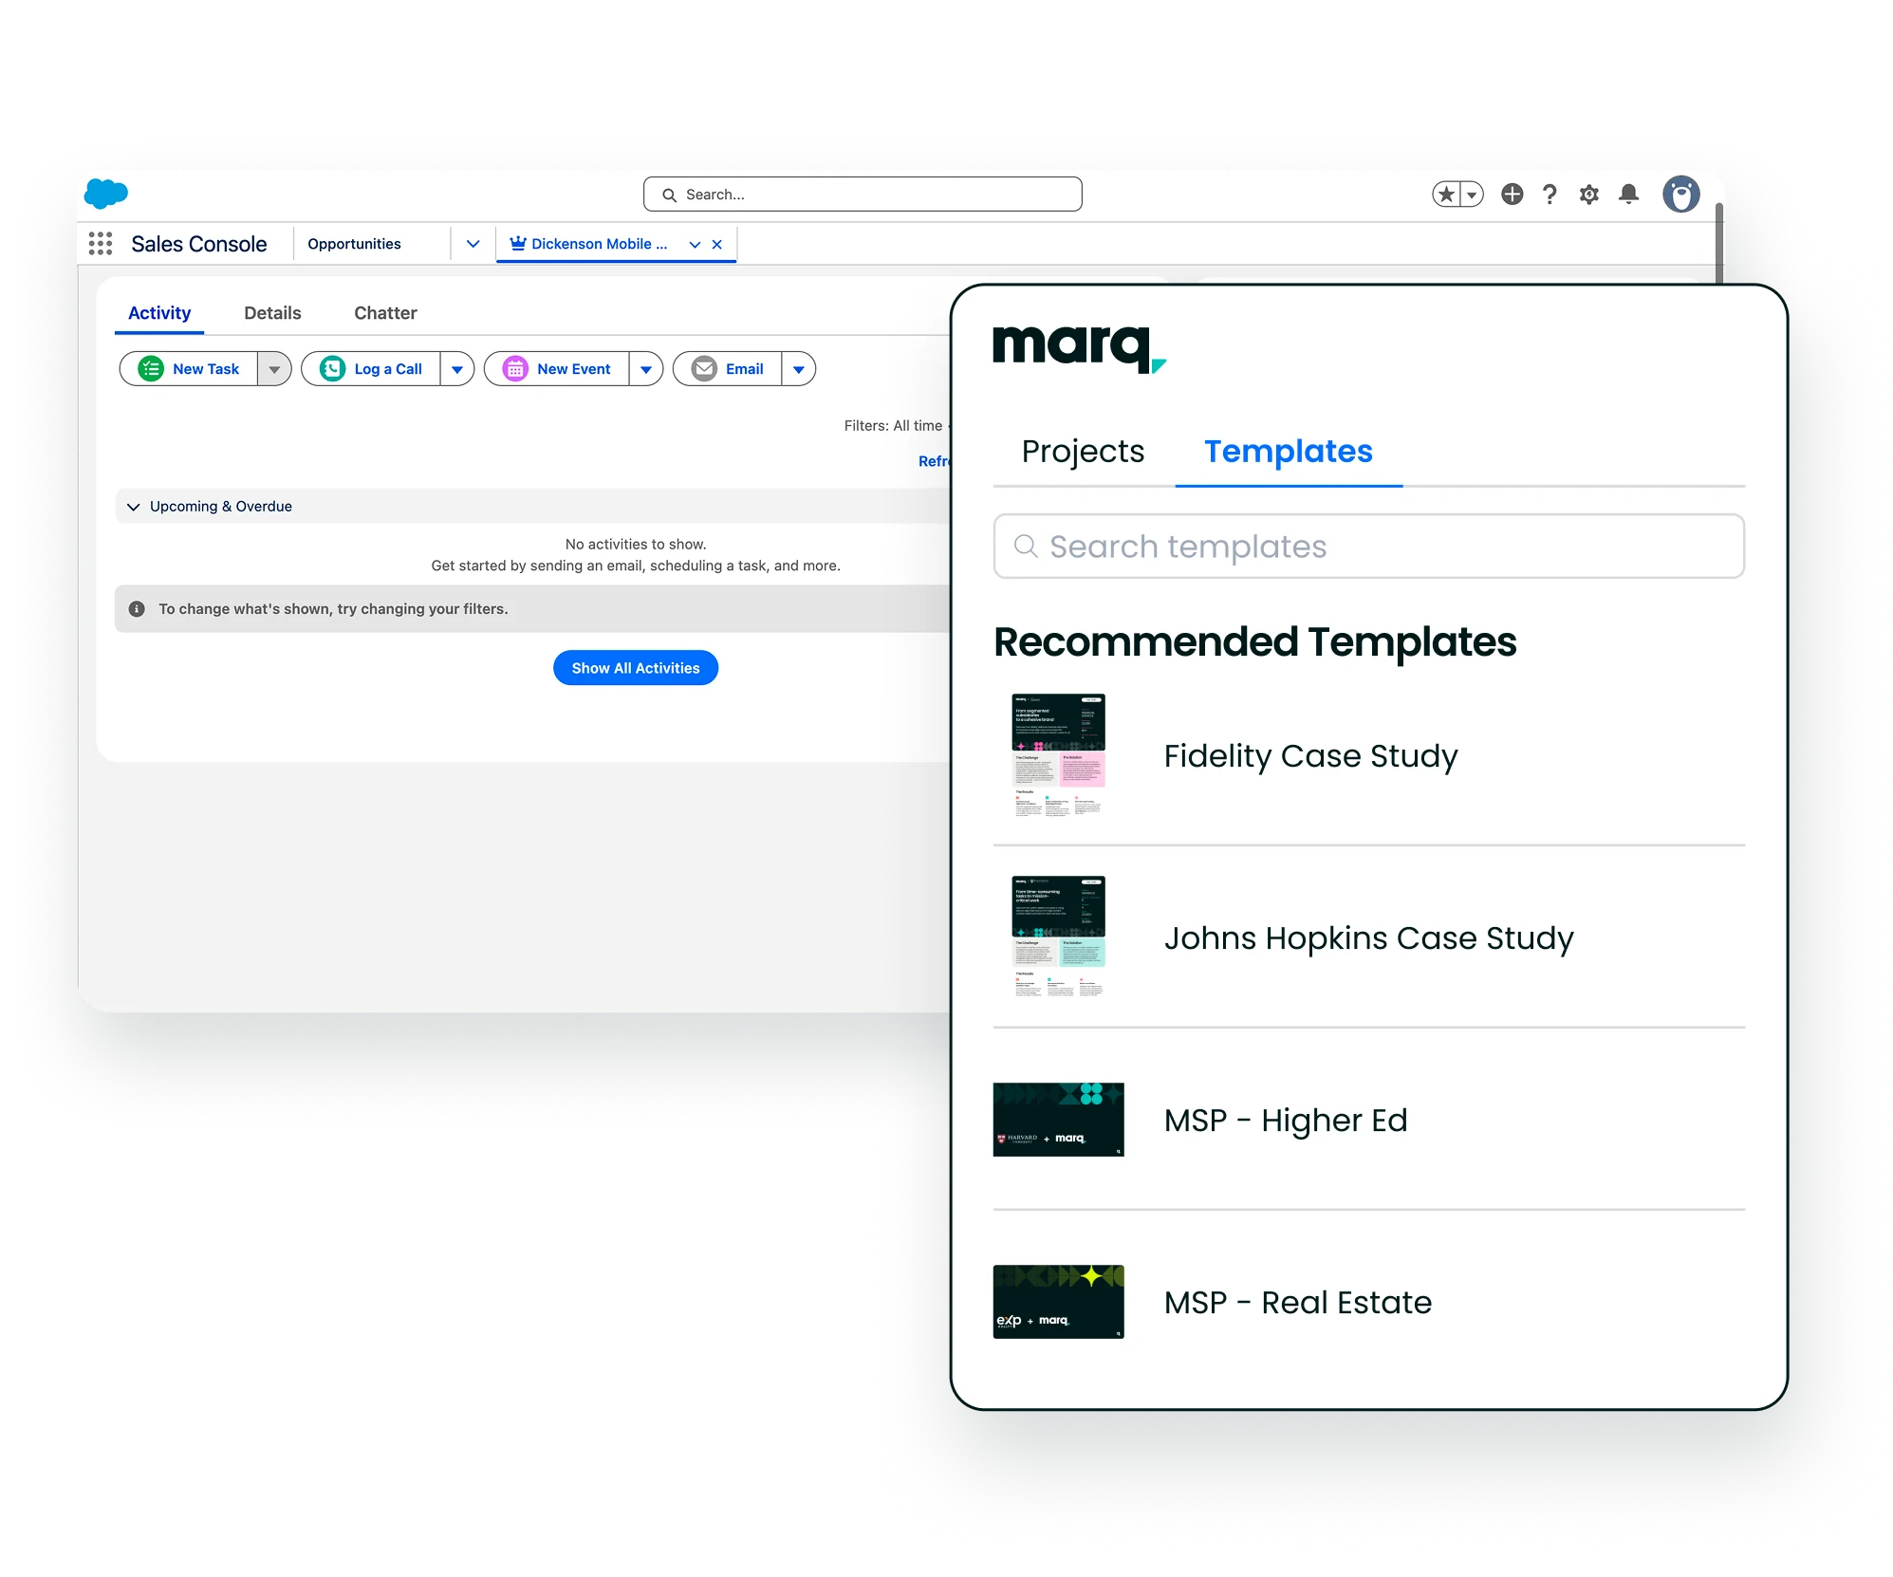The image size is (1893, 1577).
Task: Open the Johns Hopkins Case Study thumbnail
Action: [1058, 937]
